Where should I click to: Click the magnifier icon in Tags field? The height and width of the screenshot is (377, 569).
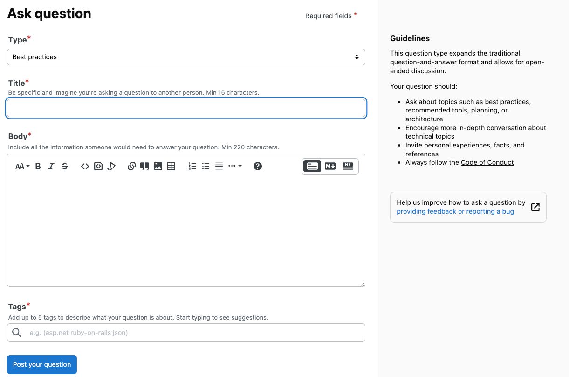(x=17, y=333)
